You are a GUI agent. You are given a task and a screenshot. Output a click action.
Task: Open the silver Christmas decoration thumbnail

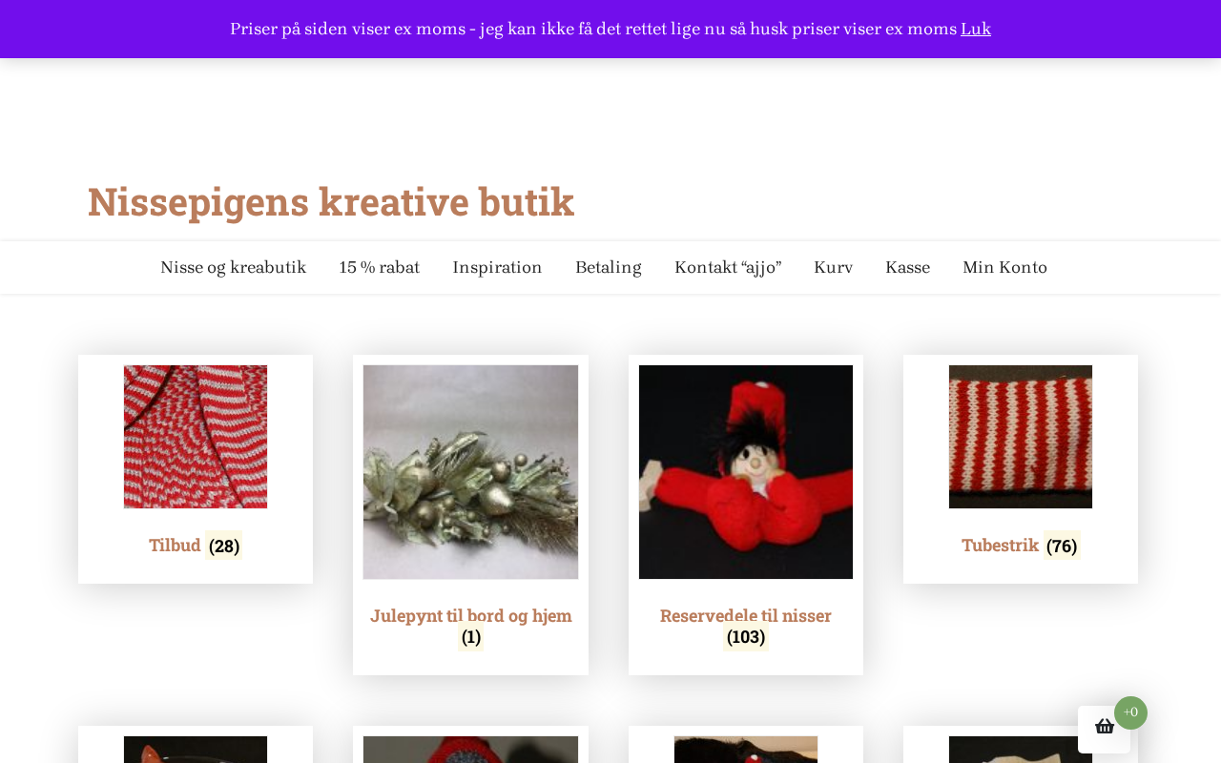click(470, 472)
